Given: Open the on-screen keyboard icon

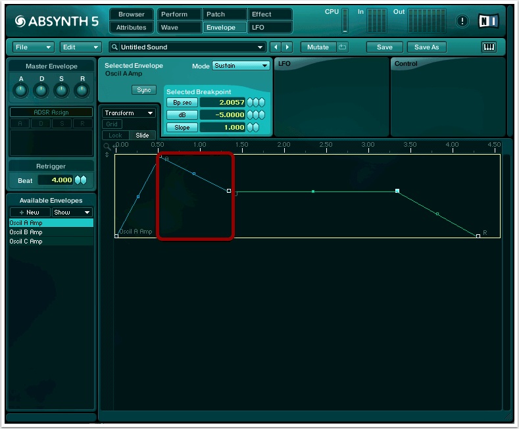Looking at the screenshot, I should 489,47.
